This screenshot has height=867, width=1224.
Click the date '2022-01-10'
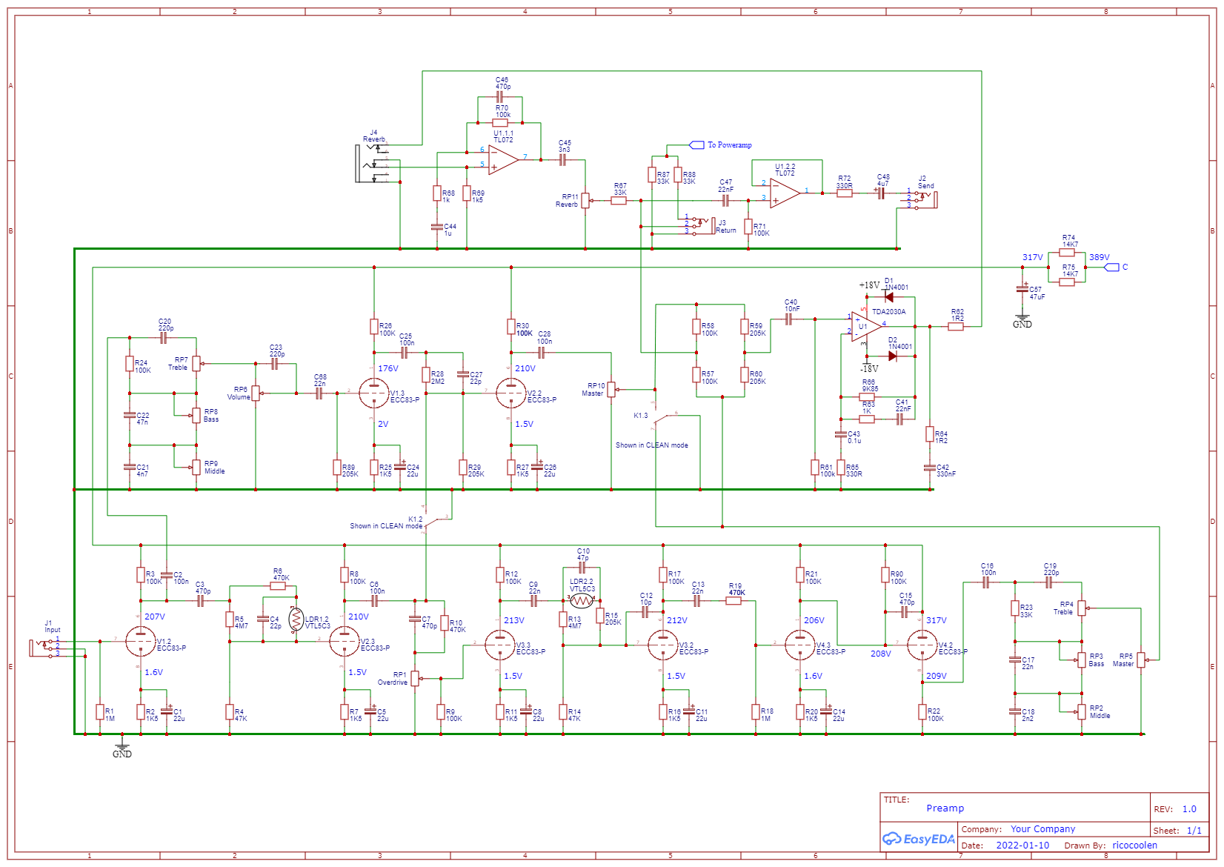click(1022, 846)
